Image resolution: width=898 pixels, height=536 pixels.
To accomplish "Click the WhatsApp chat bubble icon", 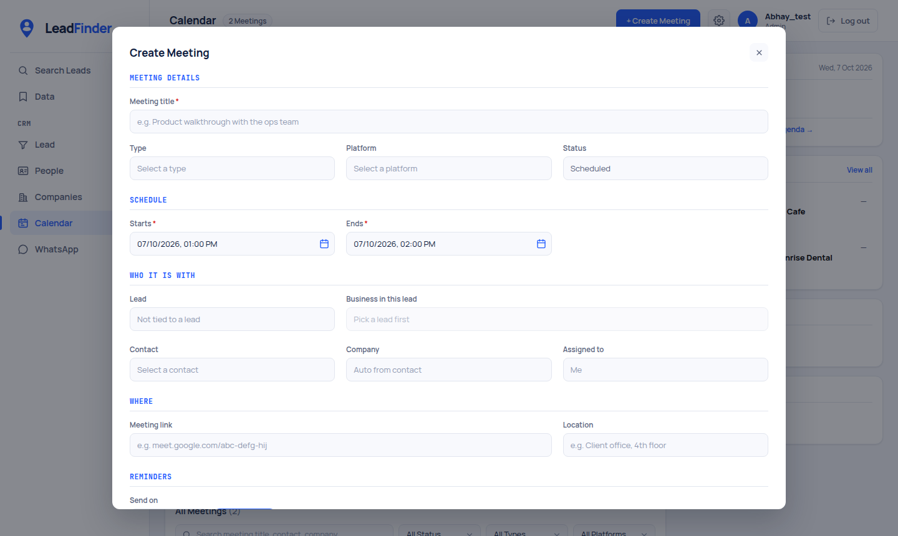I will tap(23, 249).
